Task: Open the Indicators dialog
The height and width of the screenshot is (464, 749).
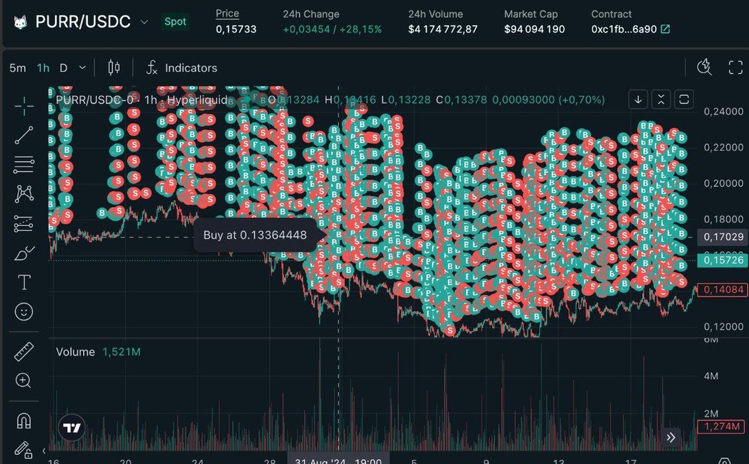Action: click(x=181, y=68)
